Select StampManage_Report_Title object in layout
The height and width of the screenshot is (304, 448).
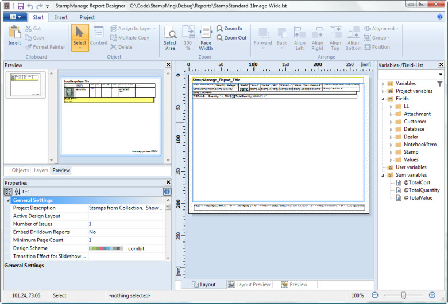[x=278, y=80]
